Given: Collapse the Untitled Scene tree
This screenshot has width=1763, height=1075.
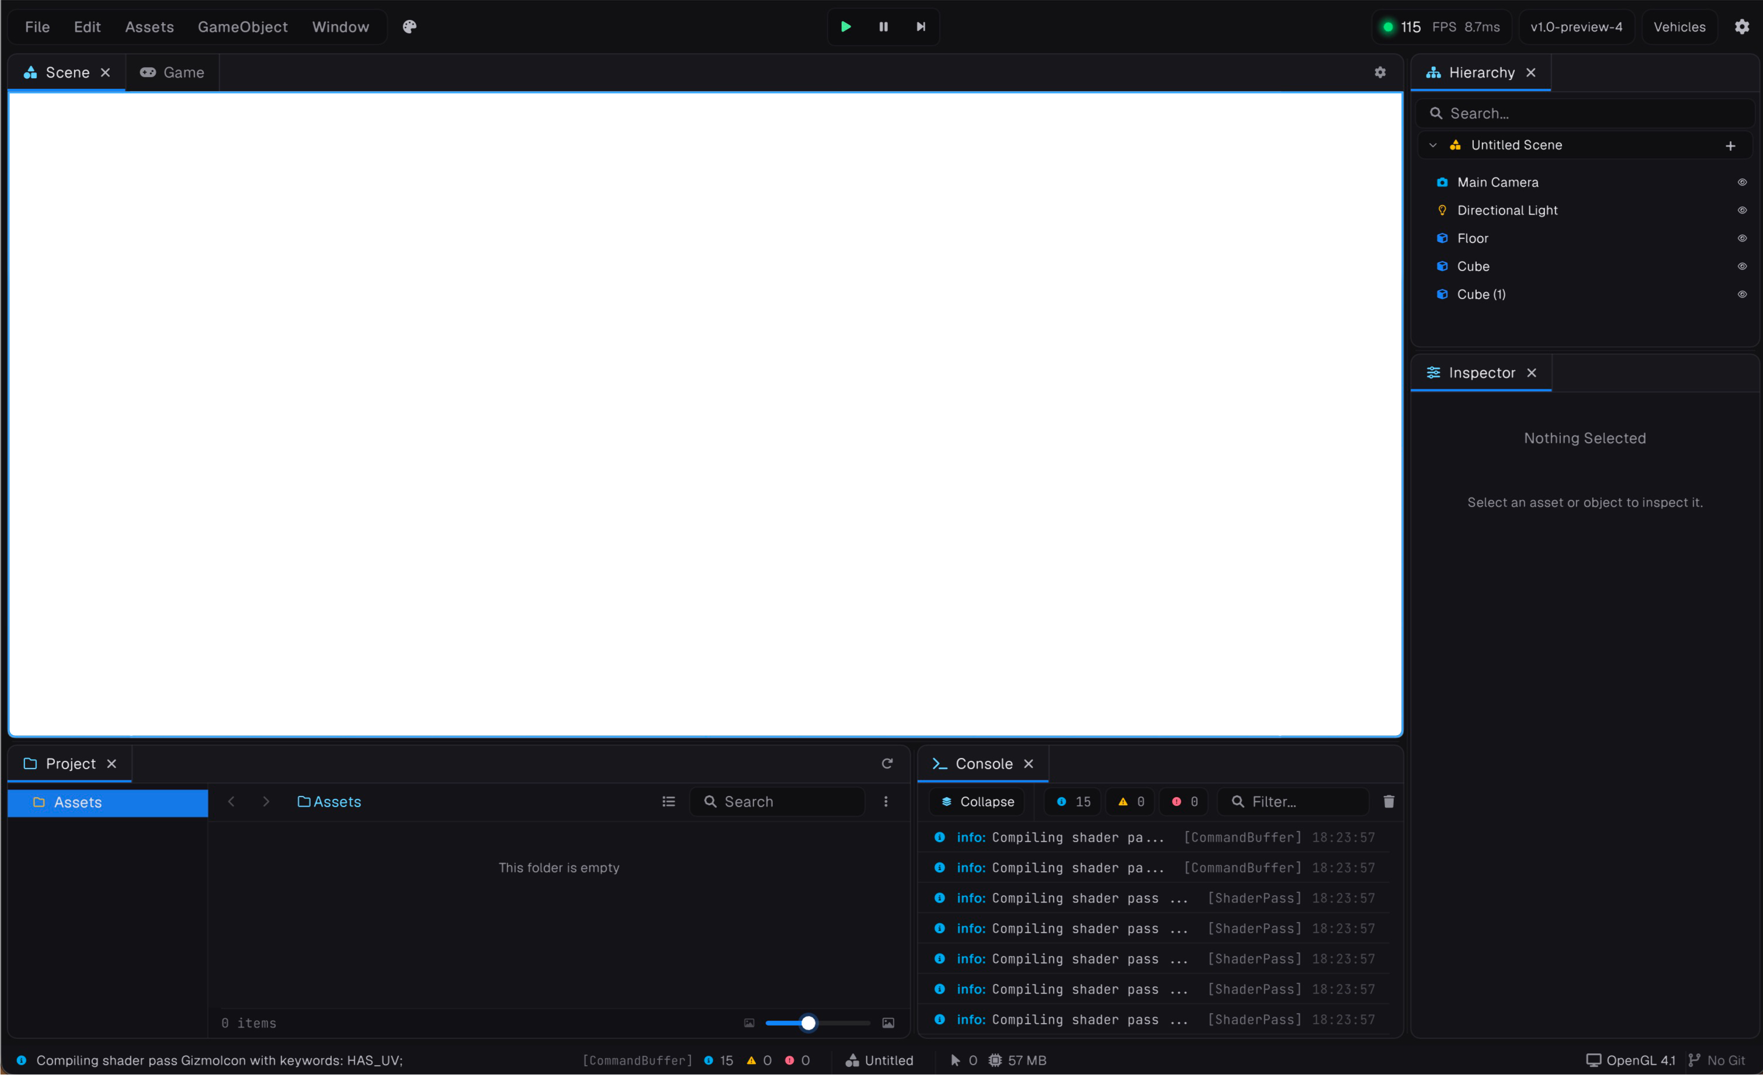Looking at the screenshot, I should pyautogui.click(x=1432, y=145).
